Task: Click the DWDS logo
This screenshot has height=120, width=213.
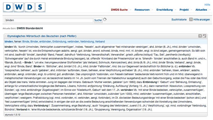Action: pyautogui.click(x=24, y=7)
